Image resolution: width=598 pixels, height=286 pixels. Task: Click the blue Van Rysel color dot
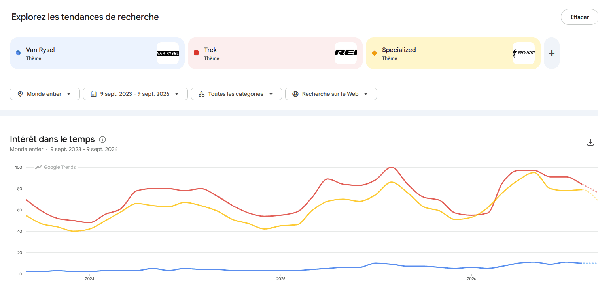pyautogui.click(x=18, y=53)
